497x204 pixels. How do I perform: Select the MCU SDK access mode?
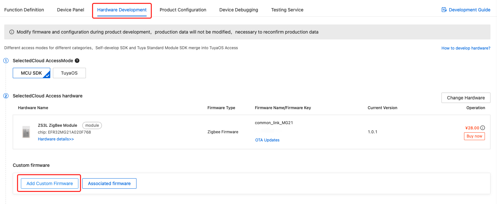tap(31, 73)
